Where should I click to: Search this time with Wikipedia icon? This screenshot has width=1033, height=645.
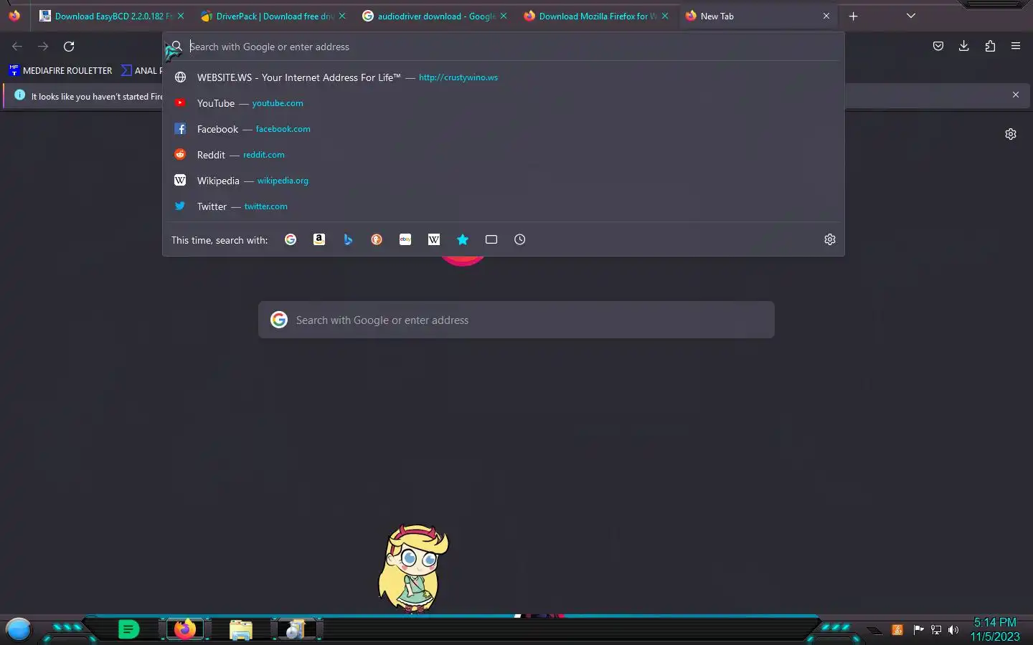(434, 239)
